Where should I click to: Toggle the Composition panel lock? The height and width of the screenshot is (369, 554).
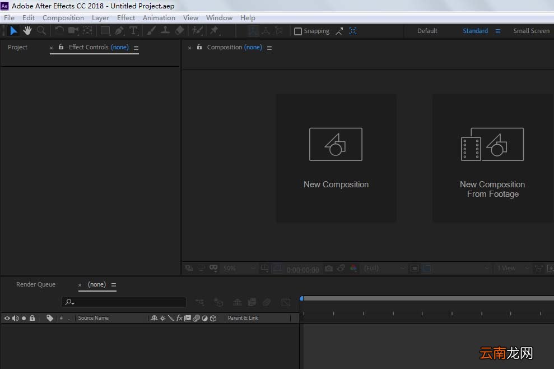199,47
